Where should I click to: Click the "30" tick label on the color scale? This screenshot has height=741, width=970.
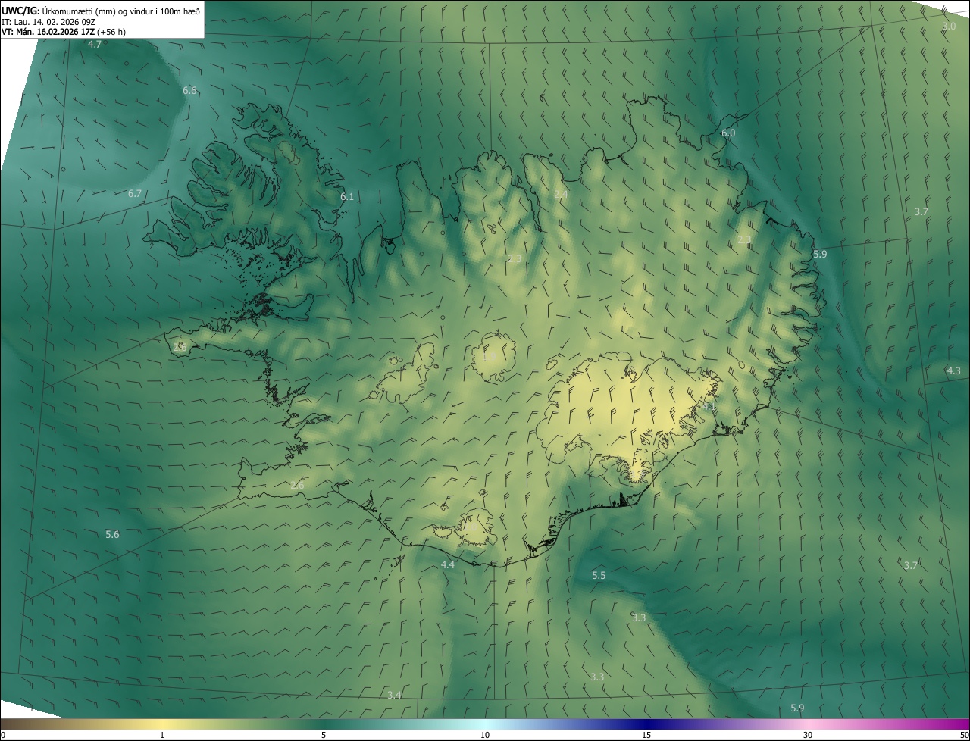point(808,735)
